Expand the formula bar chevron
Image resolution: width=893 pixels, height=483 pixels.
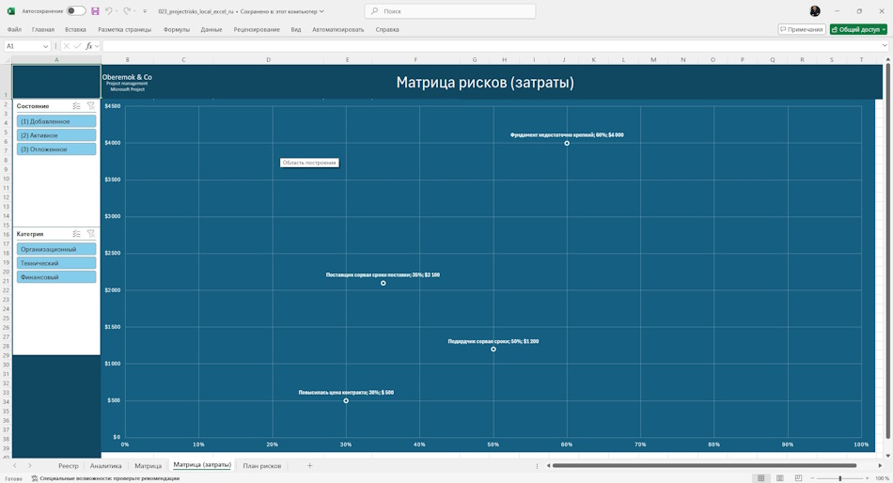[x=885, y=46]
